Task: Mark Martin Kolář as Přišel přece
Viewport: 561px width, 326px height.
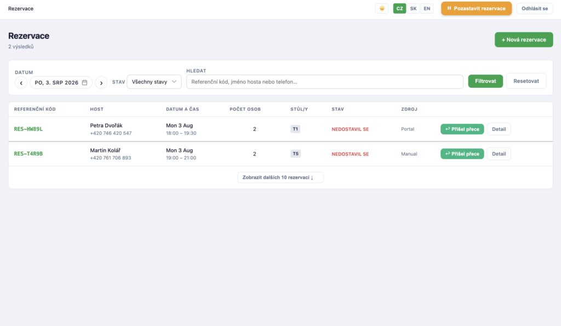Action: point(462,154)
